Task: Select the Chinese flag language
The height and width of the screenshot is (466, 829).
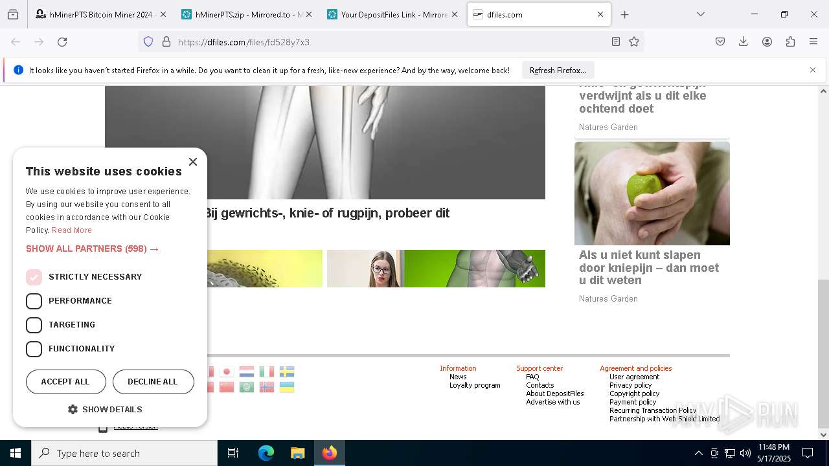Action: point(226,387)
